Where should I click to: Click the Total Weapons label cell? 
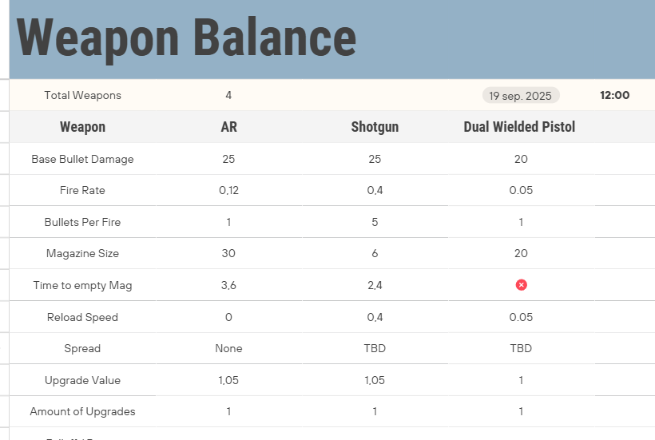[x=82, y=96]
